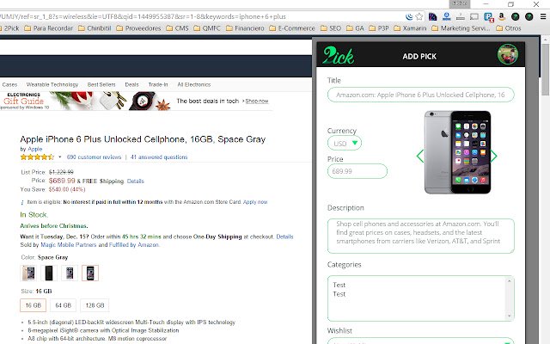The image size is (550, 344).
Task: Open the Xamarin bookmarks folder
Action: 410,28
